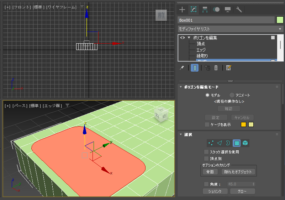Click the グロー button
This screenshot has height=200, width=285.
pos(242,191)
